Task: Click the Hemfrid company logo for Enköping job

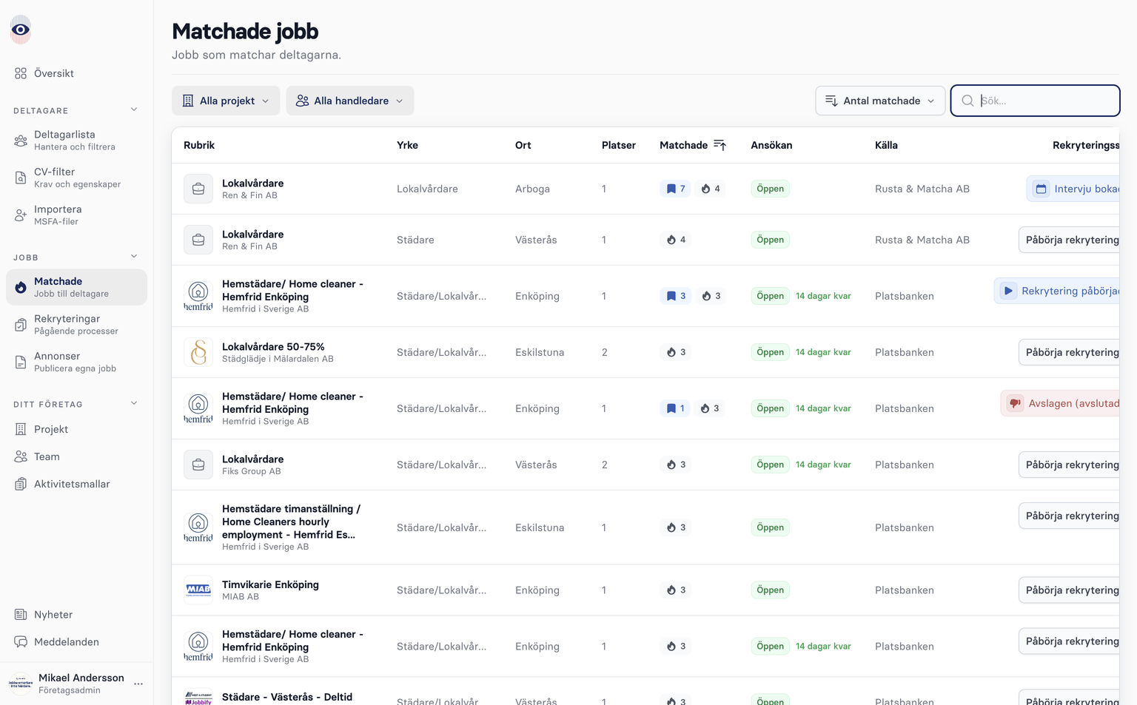Action: [198, 295]
